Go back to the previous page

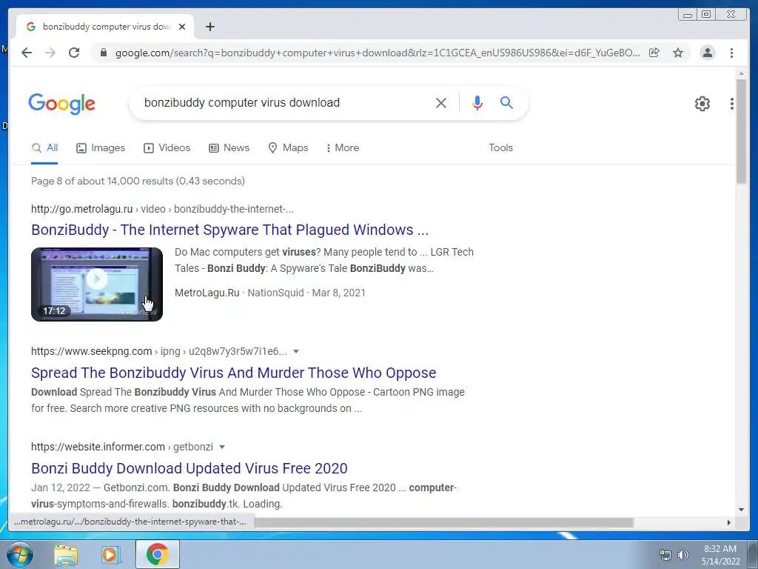point(27,53)
